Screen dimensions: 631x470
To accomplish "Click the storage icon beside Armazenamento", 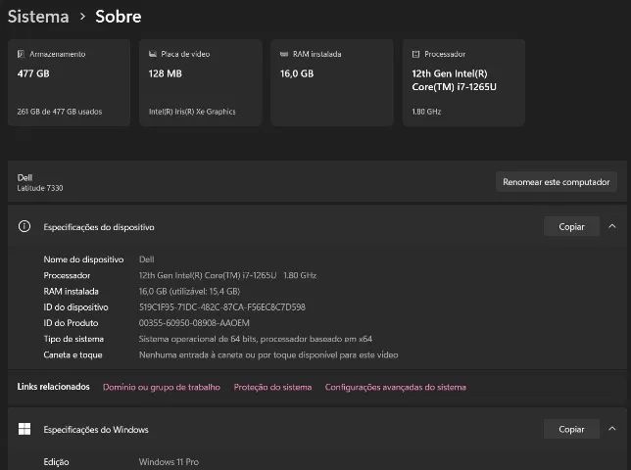I will pos(21,54).
